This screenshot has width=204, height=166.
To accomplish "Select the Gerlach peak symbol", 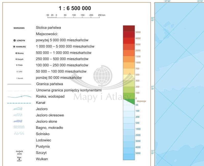I will [19, 153].
